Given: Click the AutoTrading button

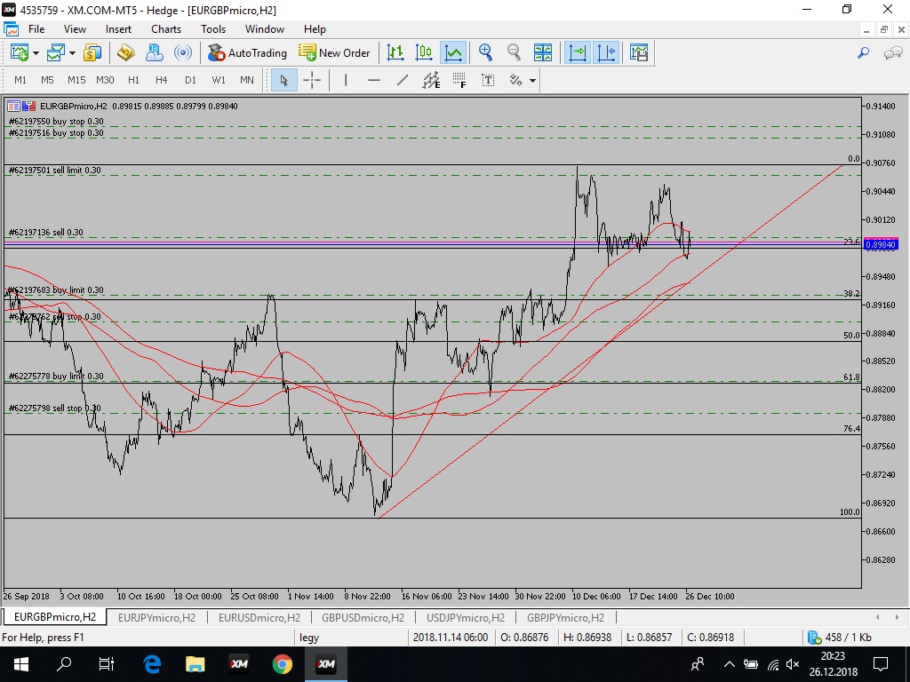Looking at the screenshot, I should pyautogui.click(x=248, y=53).
